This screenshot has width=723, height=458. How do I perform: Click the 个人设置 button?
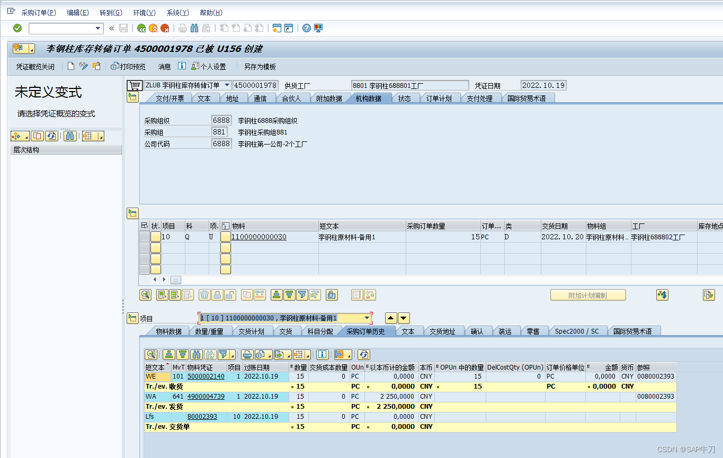[208, 67]
